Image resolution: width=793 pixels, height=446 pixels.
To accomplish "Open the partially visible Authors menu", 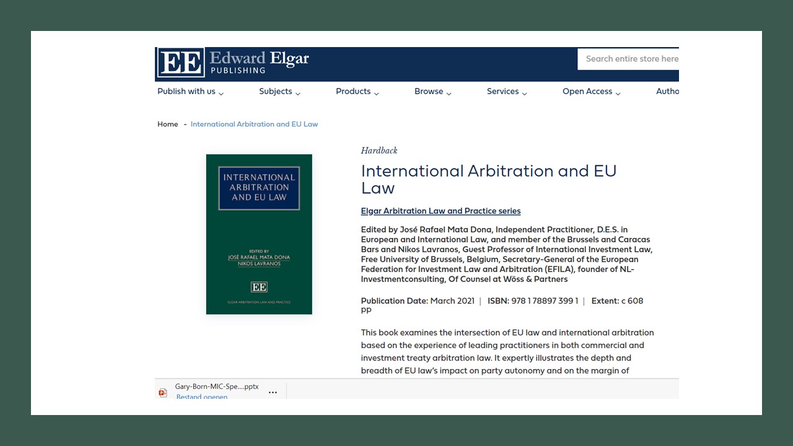I will coord(667,92).
